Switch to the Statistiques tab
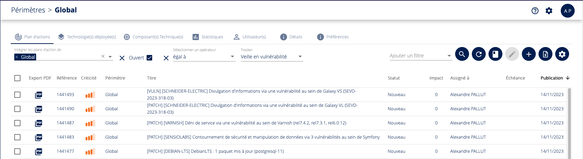Screen dimensions: 583x159 tap(208, 37)
